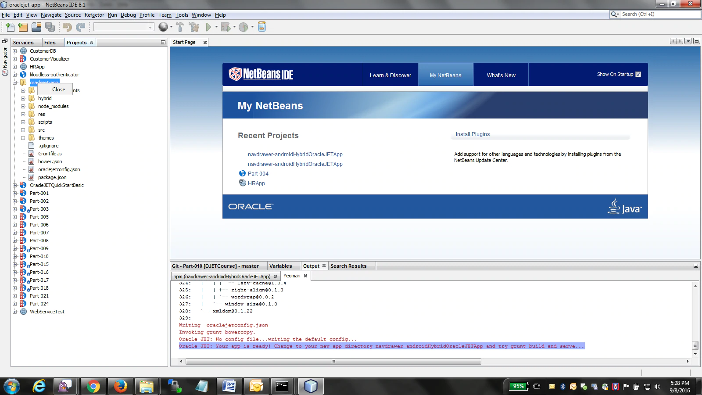Click the Undo toolbar icon
702x395 pixels.
coord(67,27)
